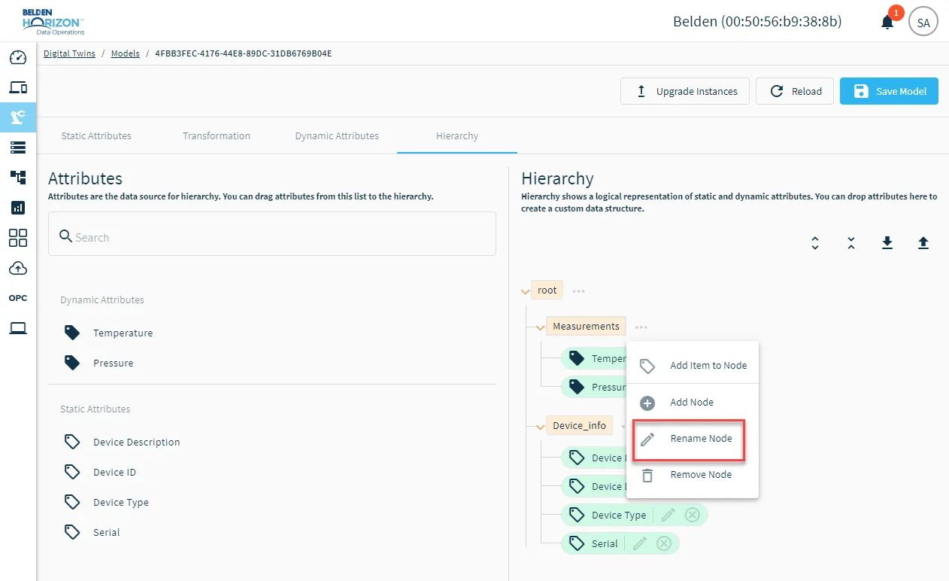Expand all hierarchy nodes
Screen dimensions: 949x581
pyautogui.click(x=815, y=243)
